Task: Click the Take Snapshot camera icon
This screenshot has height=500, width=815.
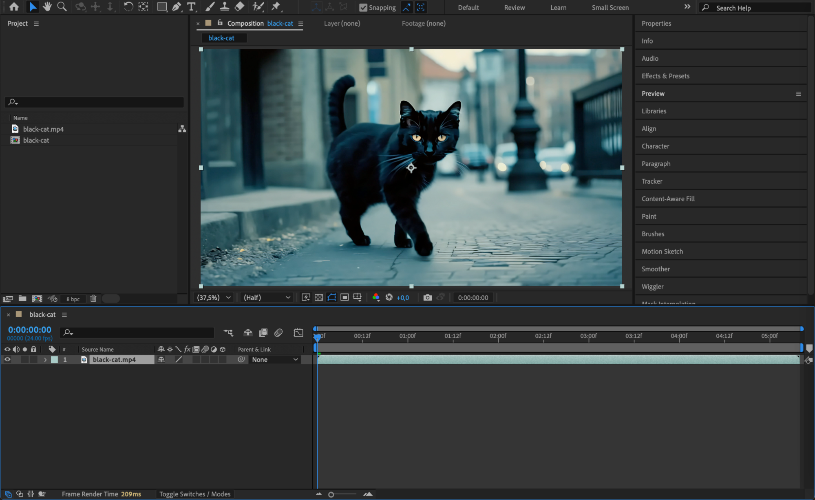Action: tap(427, 297)
